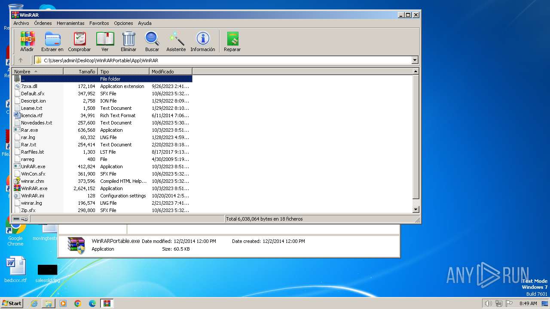Image resolution: width=550 pixels, height=309 pixels.
Task: Open the Archivo menu
Action: pos(21,23)
